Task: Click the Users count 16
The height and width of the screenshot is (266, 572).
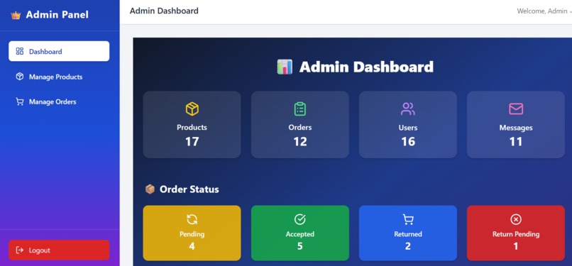Action: [408, 141]
